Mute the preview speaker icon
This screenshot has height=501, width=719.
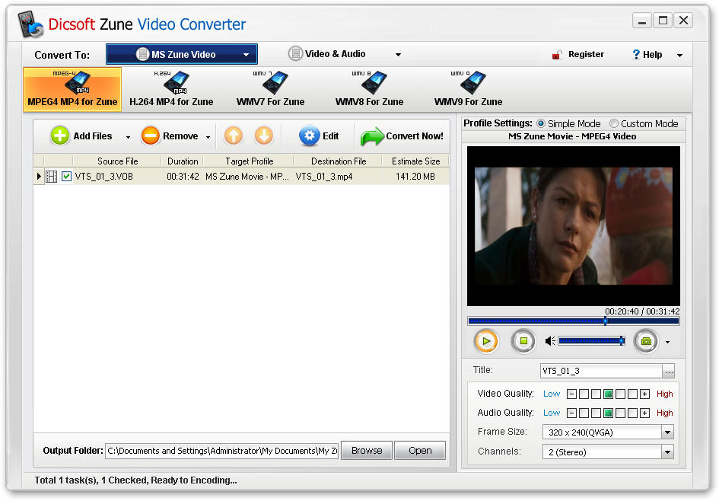[x=550, y=341]
